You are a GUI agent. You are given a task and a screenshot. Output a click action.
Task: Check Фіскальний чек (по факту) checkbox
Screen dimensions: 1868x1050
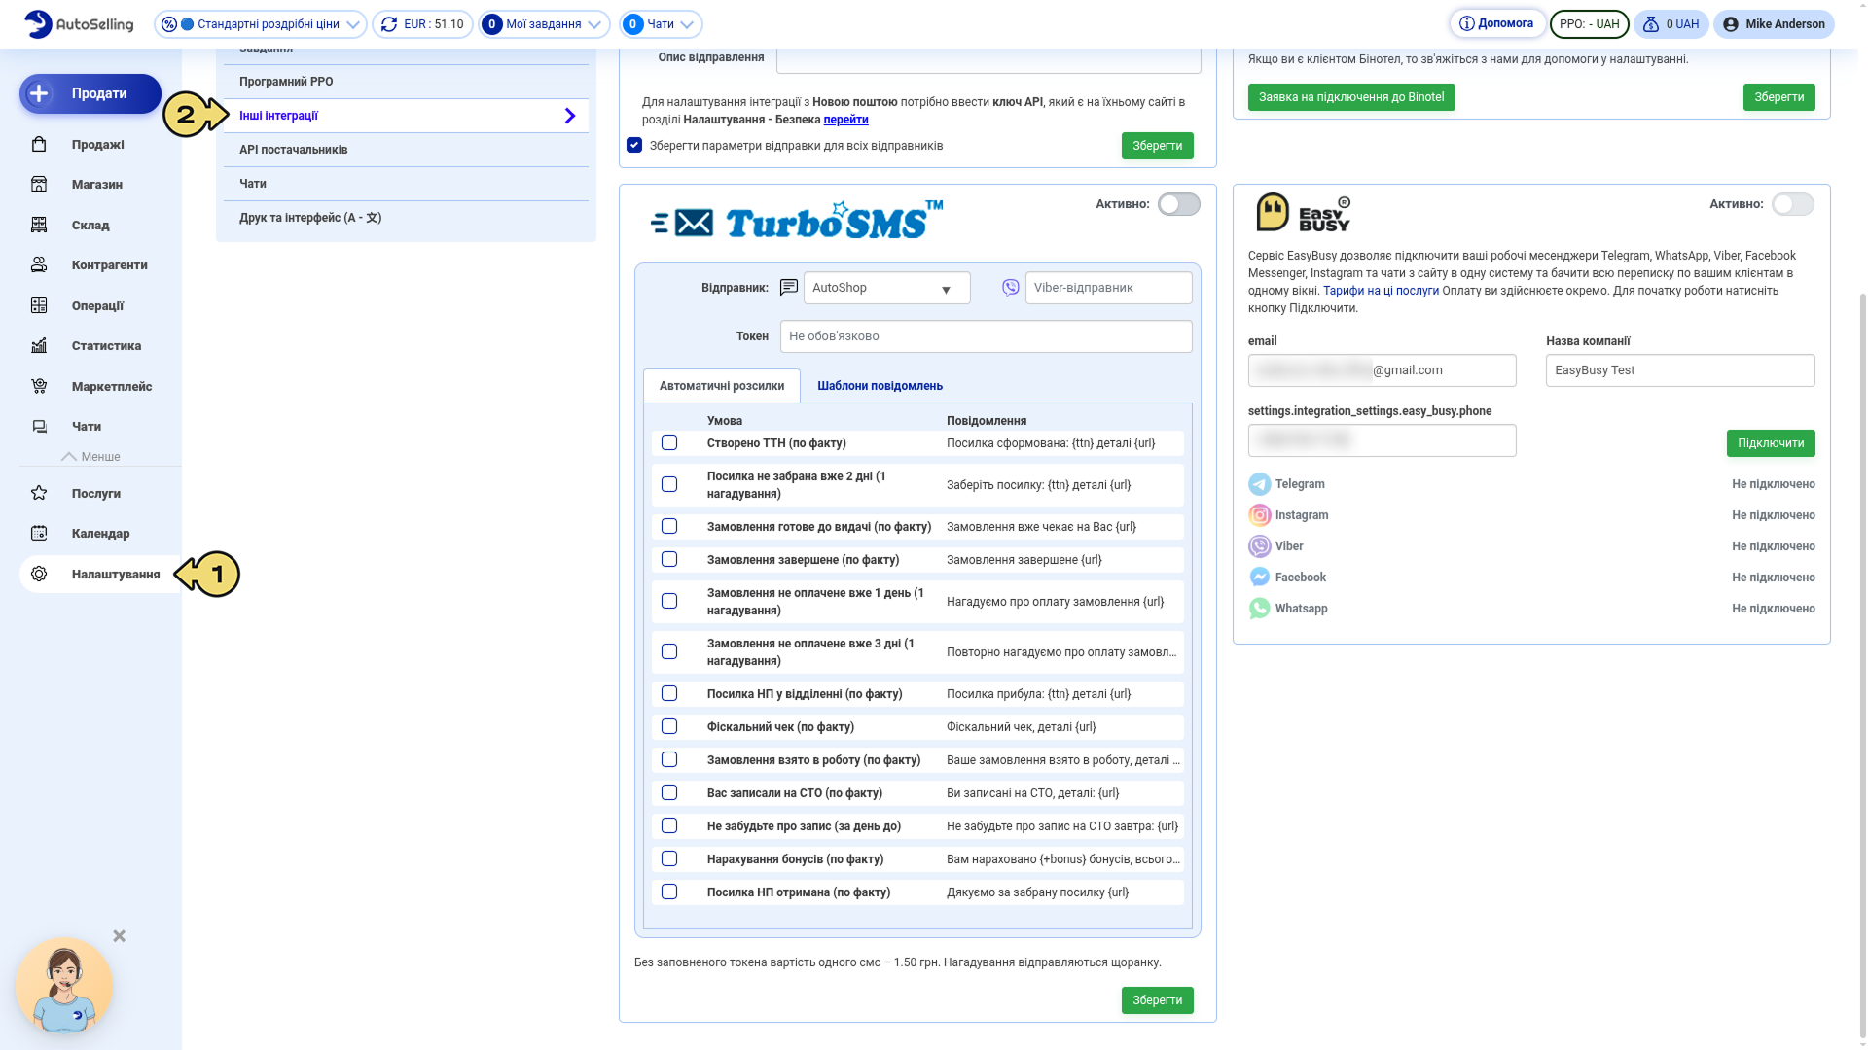coord(669,727)
